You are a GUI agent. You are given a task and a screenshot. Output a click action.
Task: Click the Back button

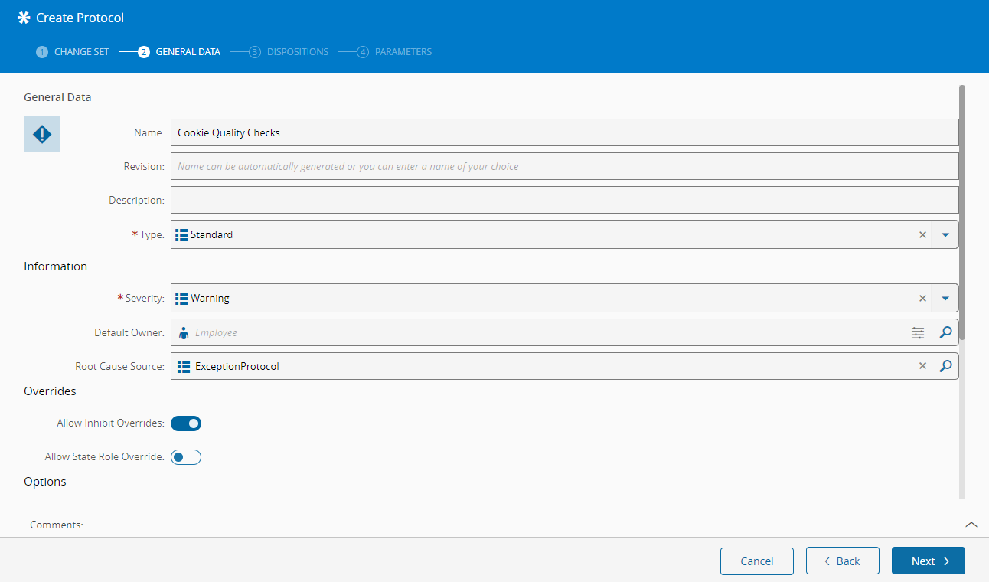(x=842, y=561)
